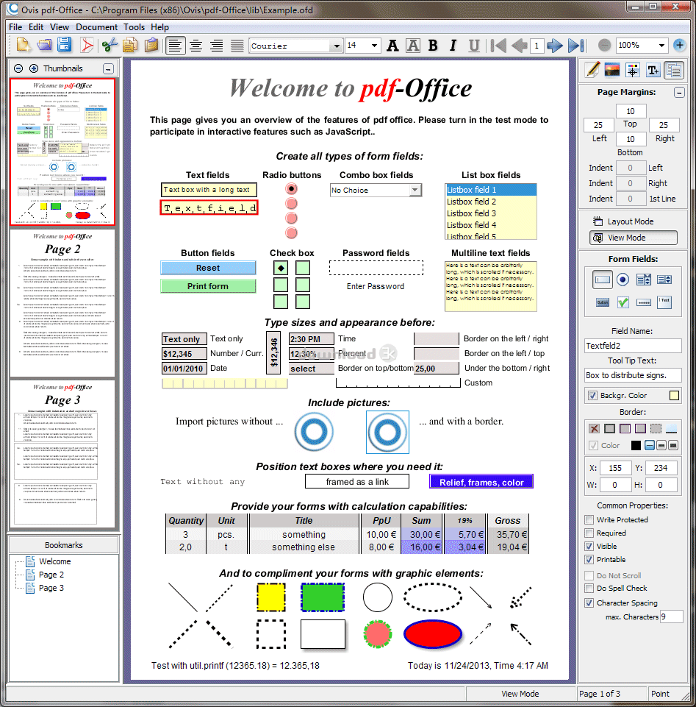Cut selection with the scissors icon
Screen dimensions: 696x707
pyautogui.click(x=110, y=45)
